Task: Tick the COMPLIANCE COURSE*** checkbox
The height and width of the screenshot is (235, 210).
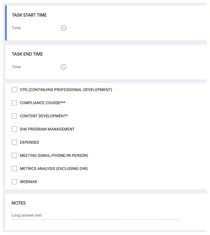Action: coord(14,103)
